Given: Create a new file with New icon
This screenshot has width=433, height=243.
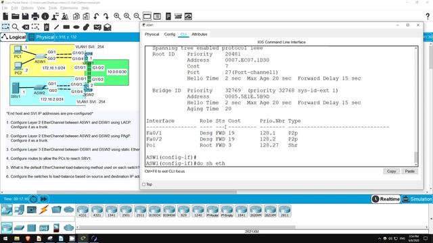Looking at the screenshot, I should pos(5,16).
